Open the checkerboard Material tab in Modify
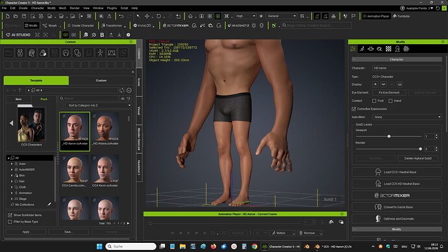The width and height of the screenshot is (448, 252). (x=388, y=49)
